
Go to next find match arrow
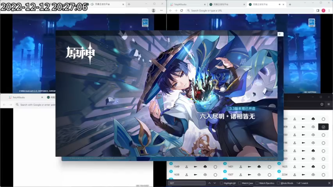[x=215, y=183]
